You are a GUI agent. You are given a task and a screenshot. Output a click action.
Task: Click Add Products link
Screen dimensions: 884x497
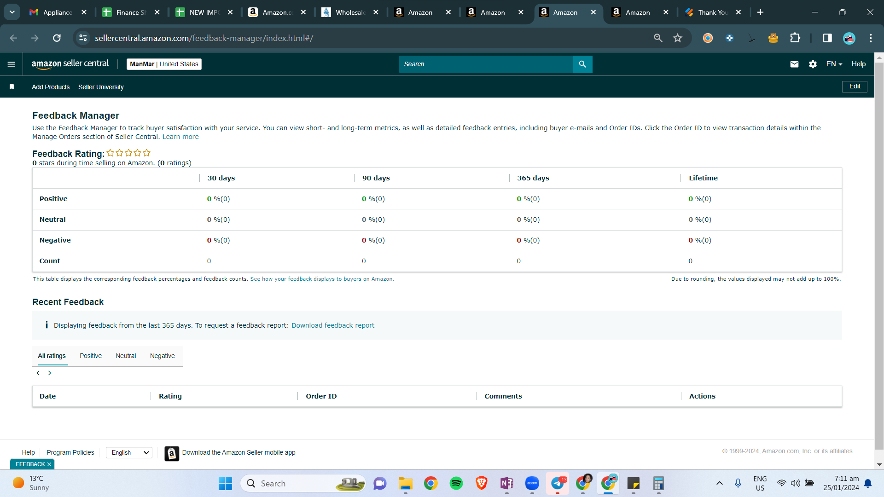pyautogui.click(x=51, y=87)
